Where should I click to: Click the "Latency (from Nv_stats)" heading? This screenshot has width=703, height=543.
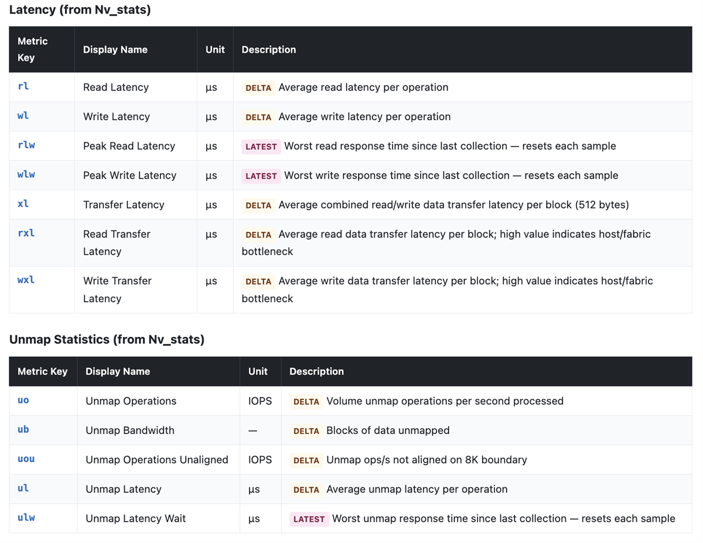tap(80, 10)
